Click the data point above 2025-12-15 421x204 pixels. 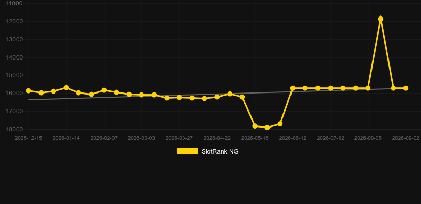[28, 91]
